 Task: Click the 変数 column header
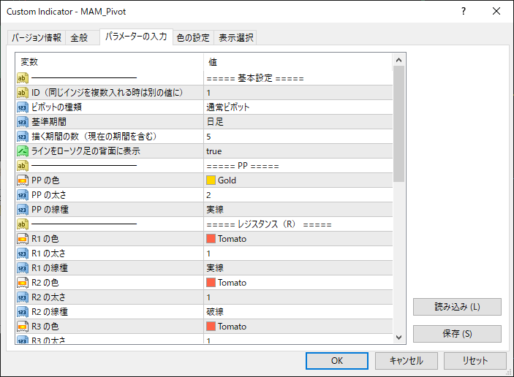[110, 62]
